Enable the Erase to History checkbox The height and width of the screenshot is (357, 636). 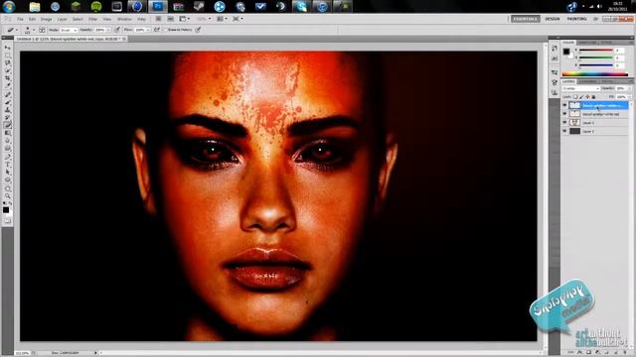coord(166,30)
